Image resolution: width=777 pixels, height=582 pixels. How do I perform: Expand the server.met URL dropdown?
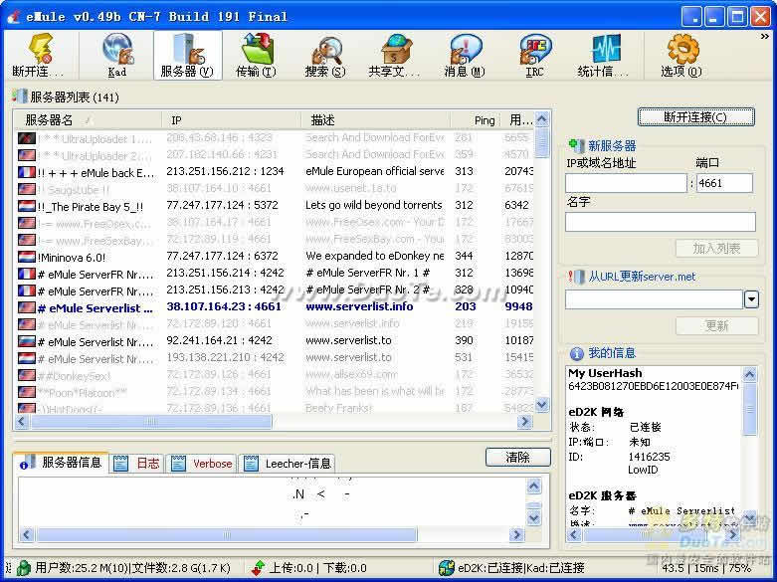click(751, 299)
